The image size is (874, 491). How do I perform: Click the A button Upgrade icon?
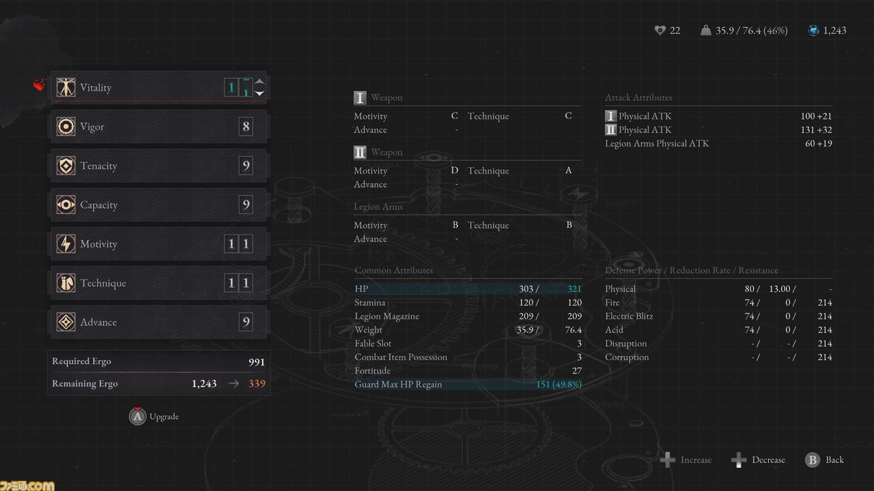click(138, 416)
